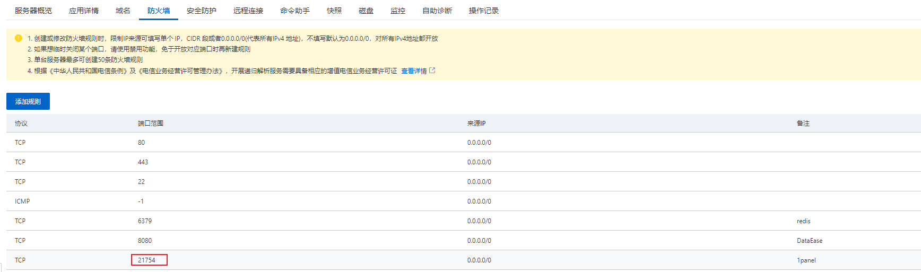Viewport: 921px width, 272px height.
Task: Open the 安全防护 tab
Action: coord(202,11)
